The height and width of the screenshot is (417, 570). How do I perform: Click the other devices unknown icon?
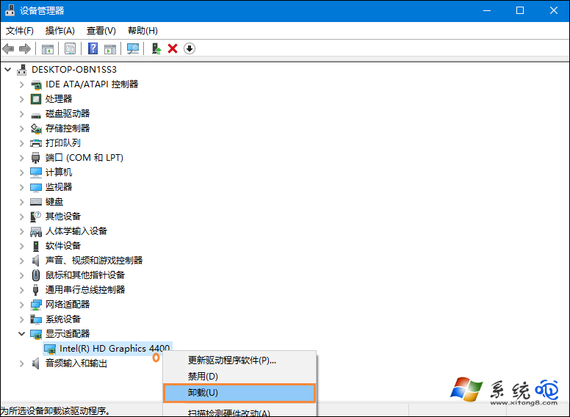(x=35, y=217)
